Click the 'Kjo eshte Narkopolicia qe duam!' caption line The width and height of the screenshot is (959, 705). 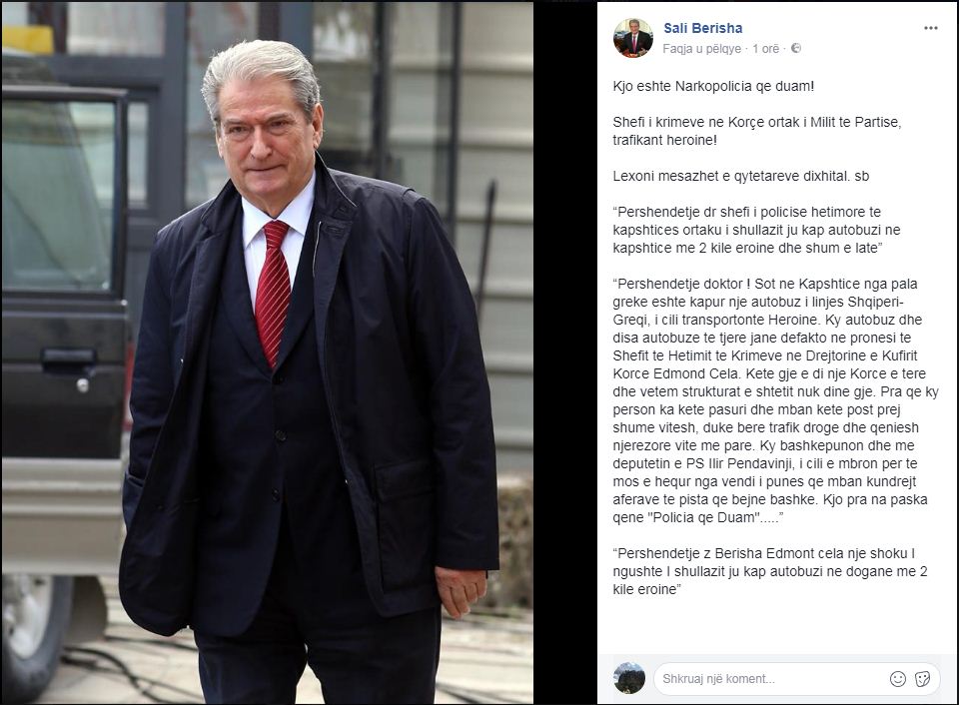tap(713, 86)
